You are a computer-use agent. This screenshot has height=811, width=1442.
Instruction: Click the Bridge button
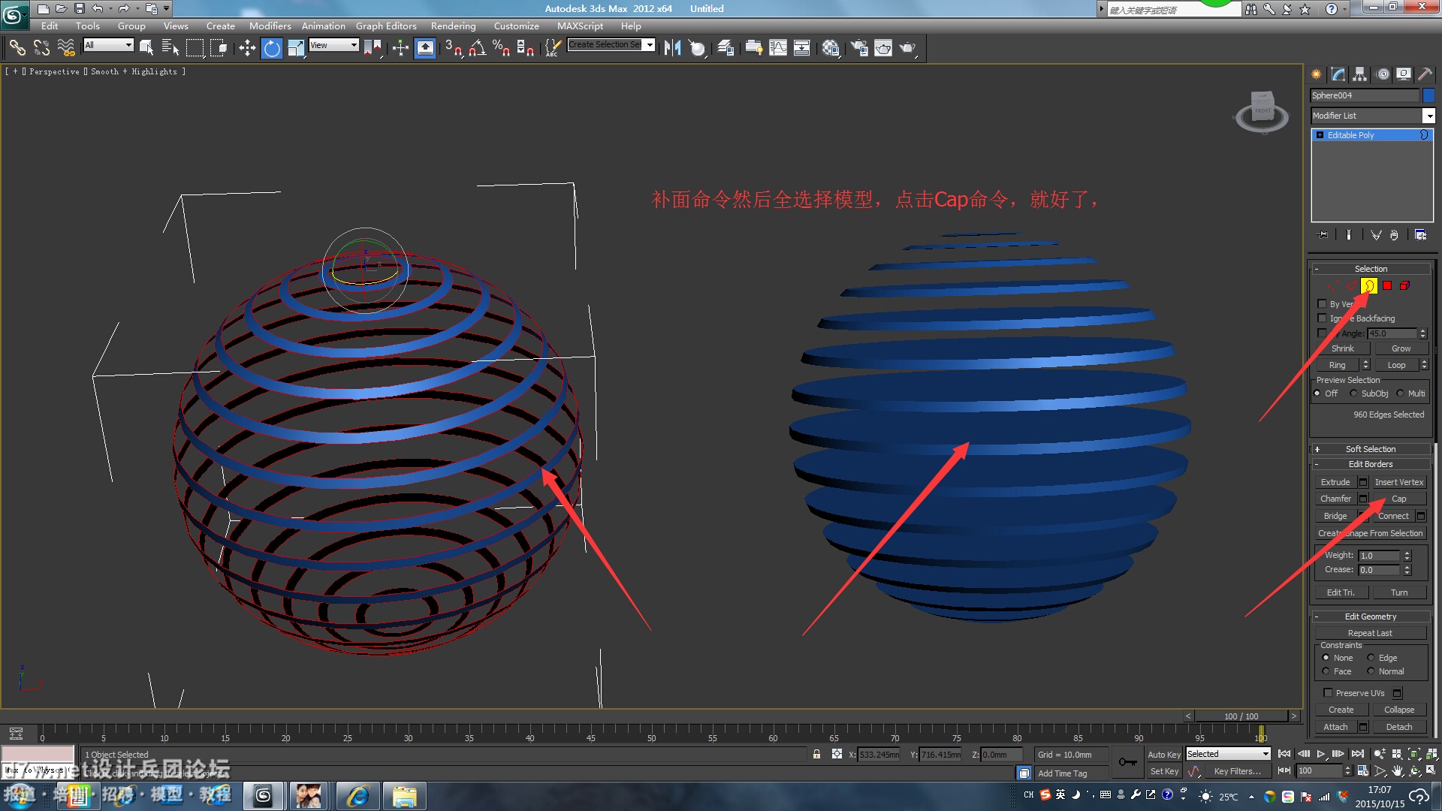click(x=1335, y=516)
